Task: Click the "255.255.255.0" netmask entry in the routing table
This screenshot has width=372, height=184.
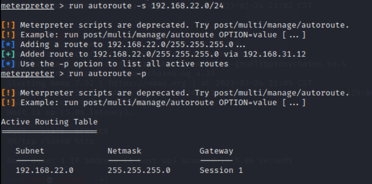Action: 139,170
